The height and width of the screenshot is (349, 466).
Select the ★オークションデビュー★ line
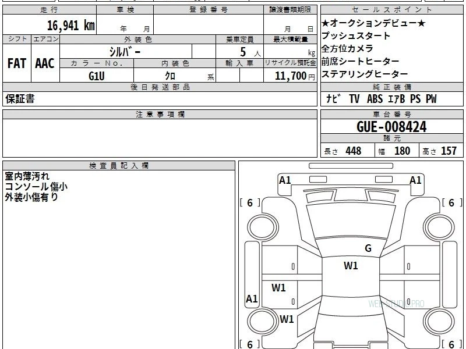[373, 23]
